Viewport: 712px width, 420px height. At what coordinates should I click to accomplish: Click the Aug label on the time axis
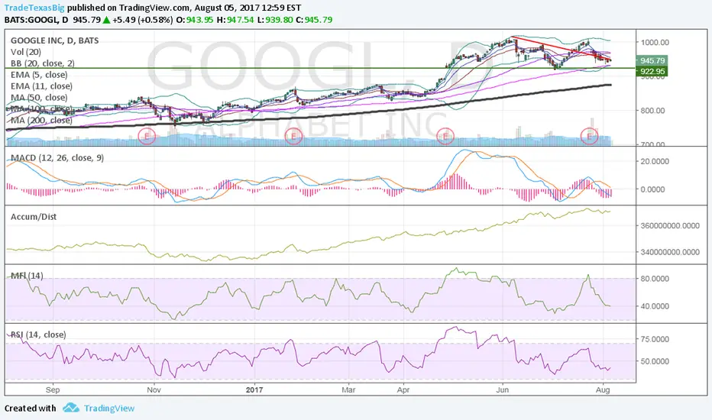[603, 389]
